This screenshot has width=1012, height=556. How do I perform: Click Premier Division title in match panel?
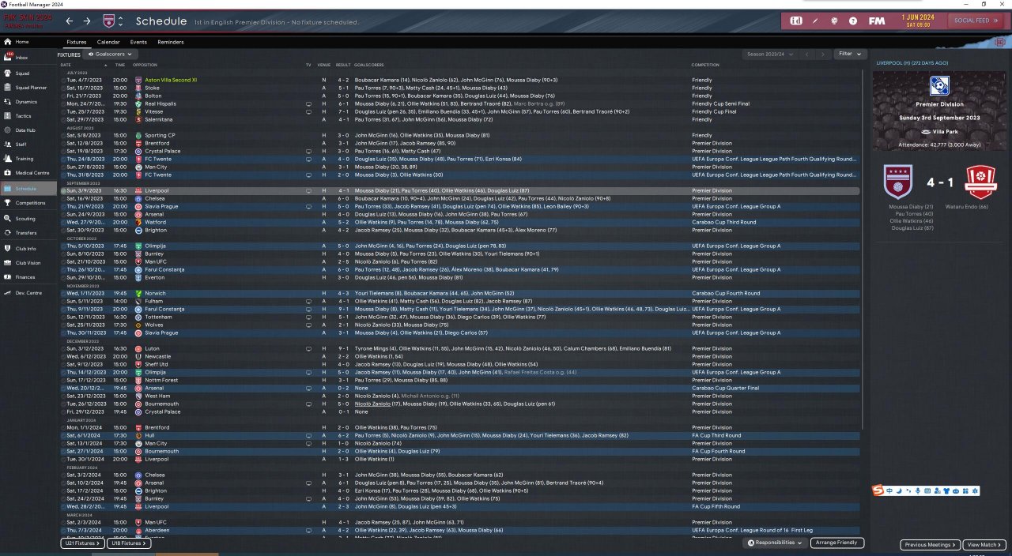click(x=939, y=104)
